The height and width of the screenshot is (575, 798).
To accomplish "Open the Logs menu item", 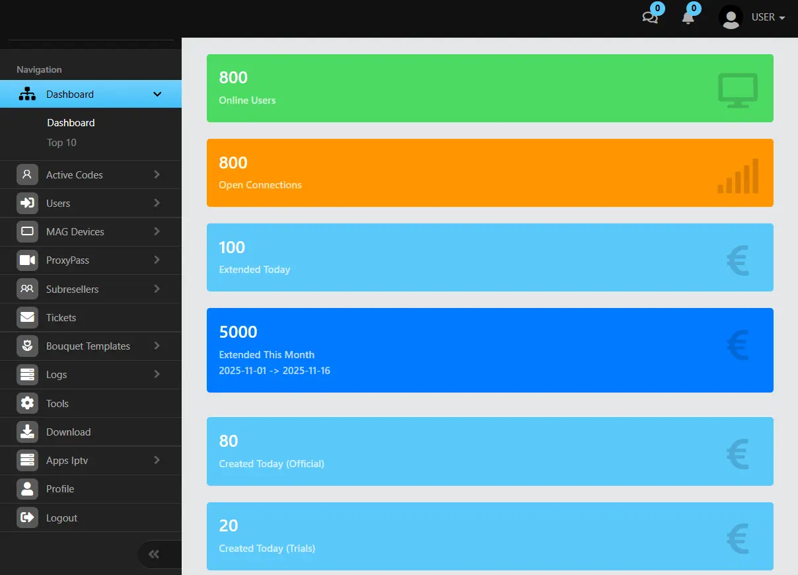I will click(57, 375).
